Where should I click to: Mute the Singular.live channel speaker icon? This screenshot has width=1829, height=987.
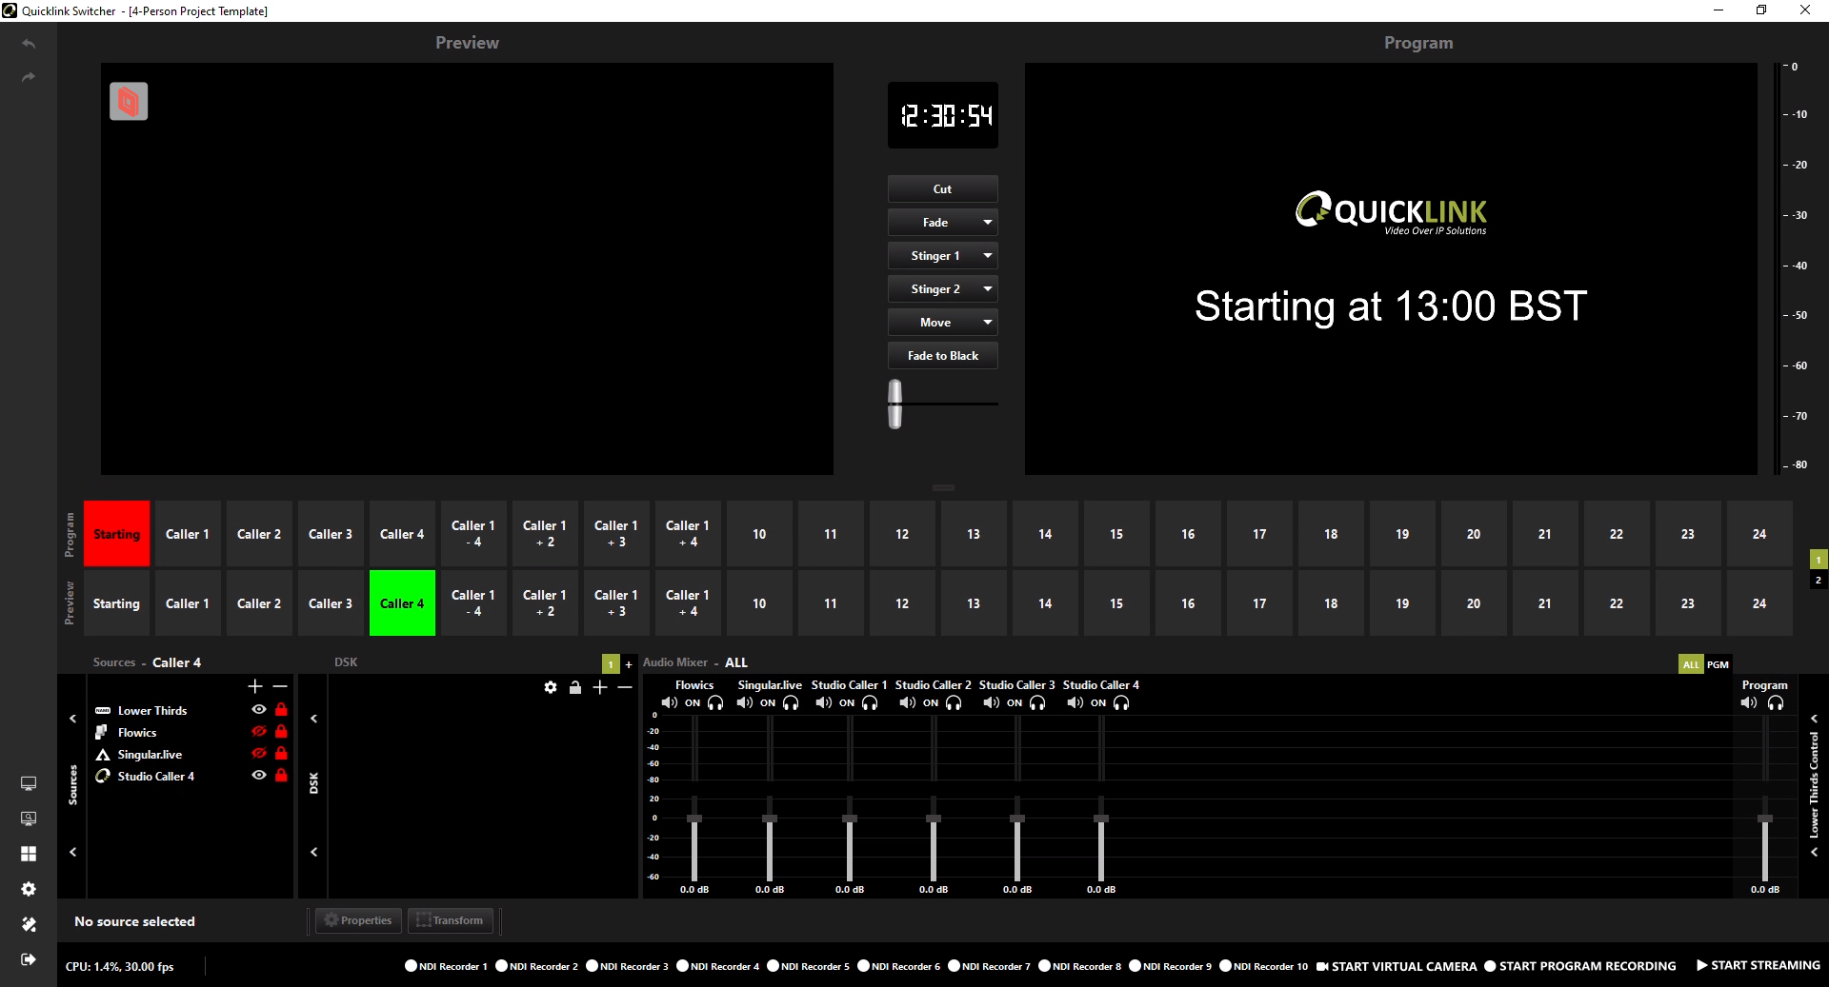tap(744, 703)
